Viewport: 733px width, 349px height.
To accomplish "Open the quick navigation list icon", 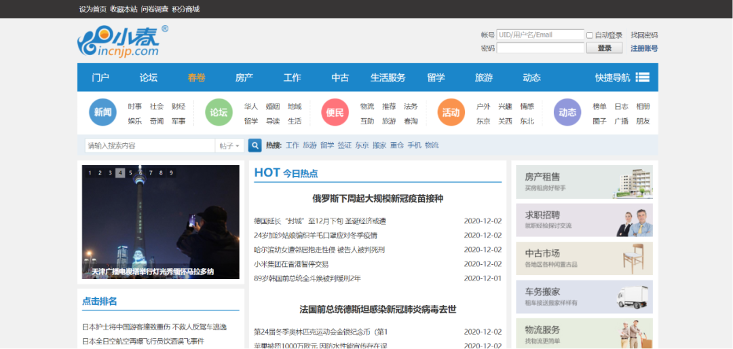I will pyautogui.click(x=642, y=77).
